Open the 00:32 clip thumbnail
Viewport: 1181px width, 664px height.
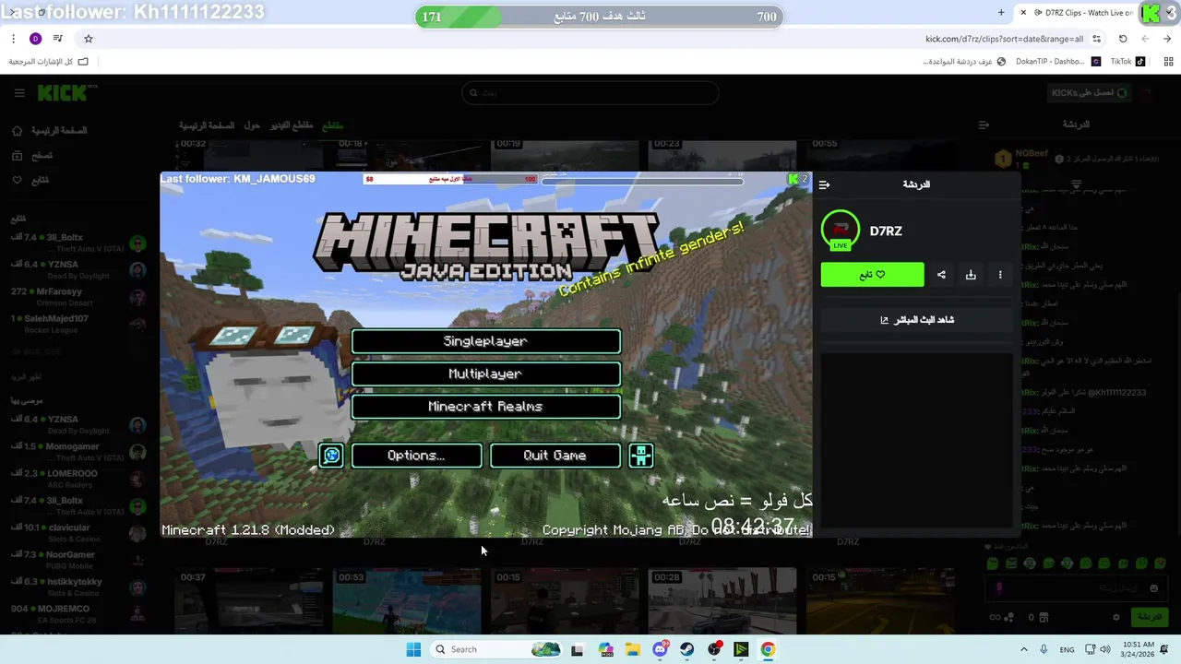(249, 155)
